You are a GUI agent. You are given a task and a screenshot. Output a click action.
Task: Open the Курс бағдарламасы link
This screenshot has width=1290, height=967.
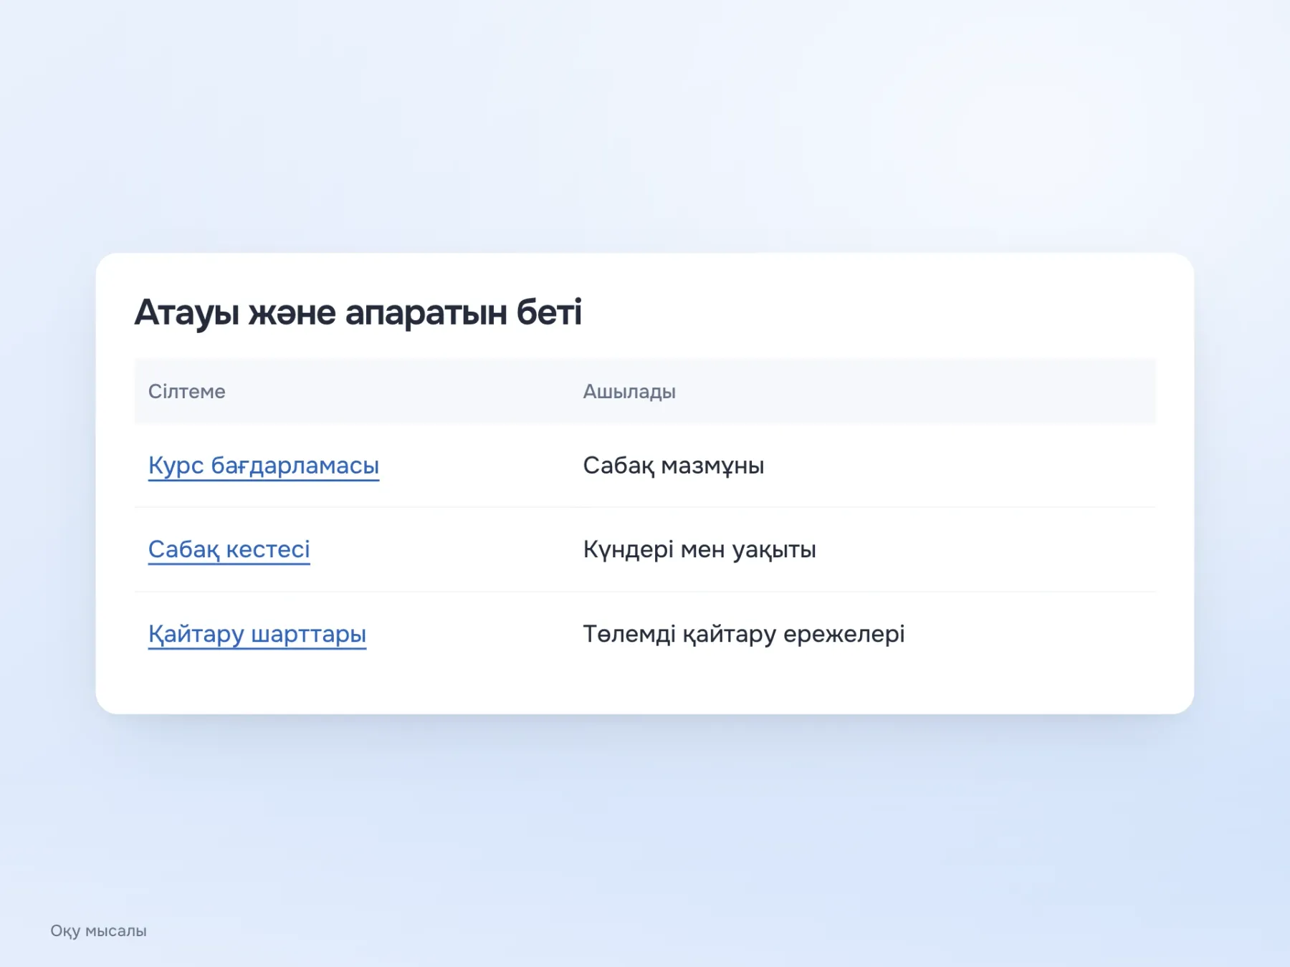[x=264, y=466]
